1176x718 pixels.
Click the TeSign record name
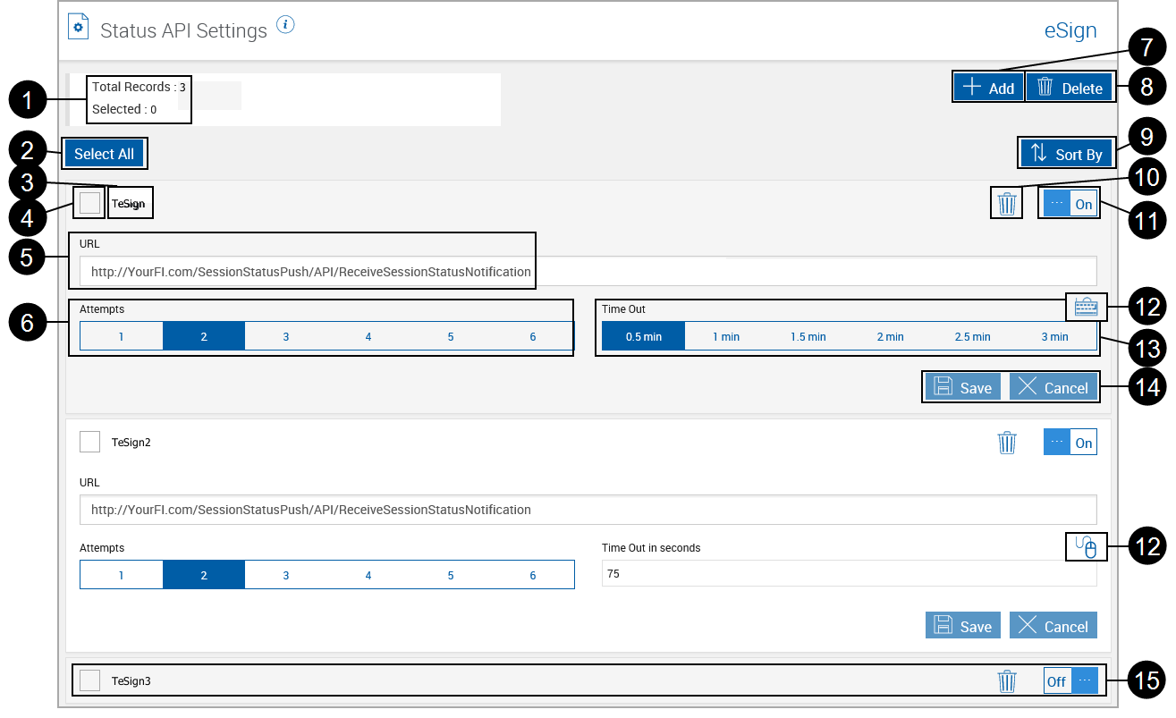tap(130, 204)
